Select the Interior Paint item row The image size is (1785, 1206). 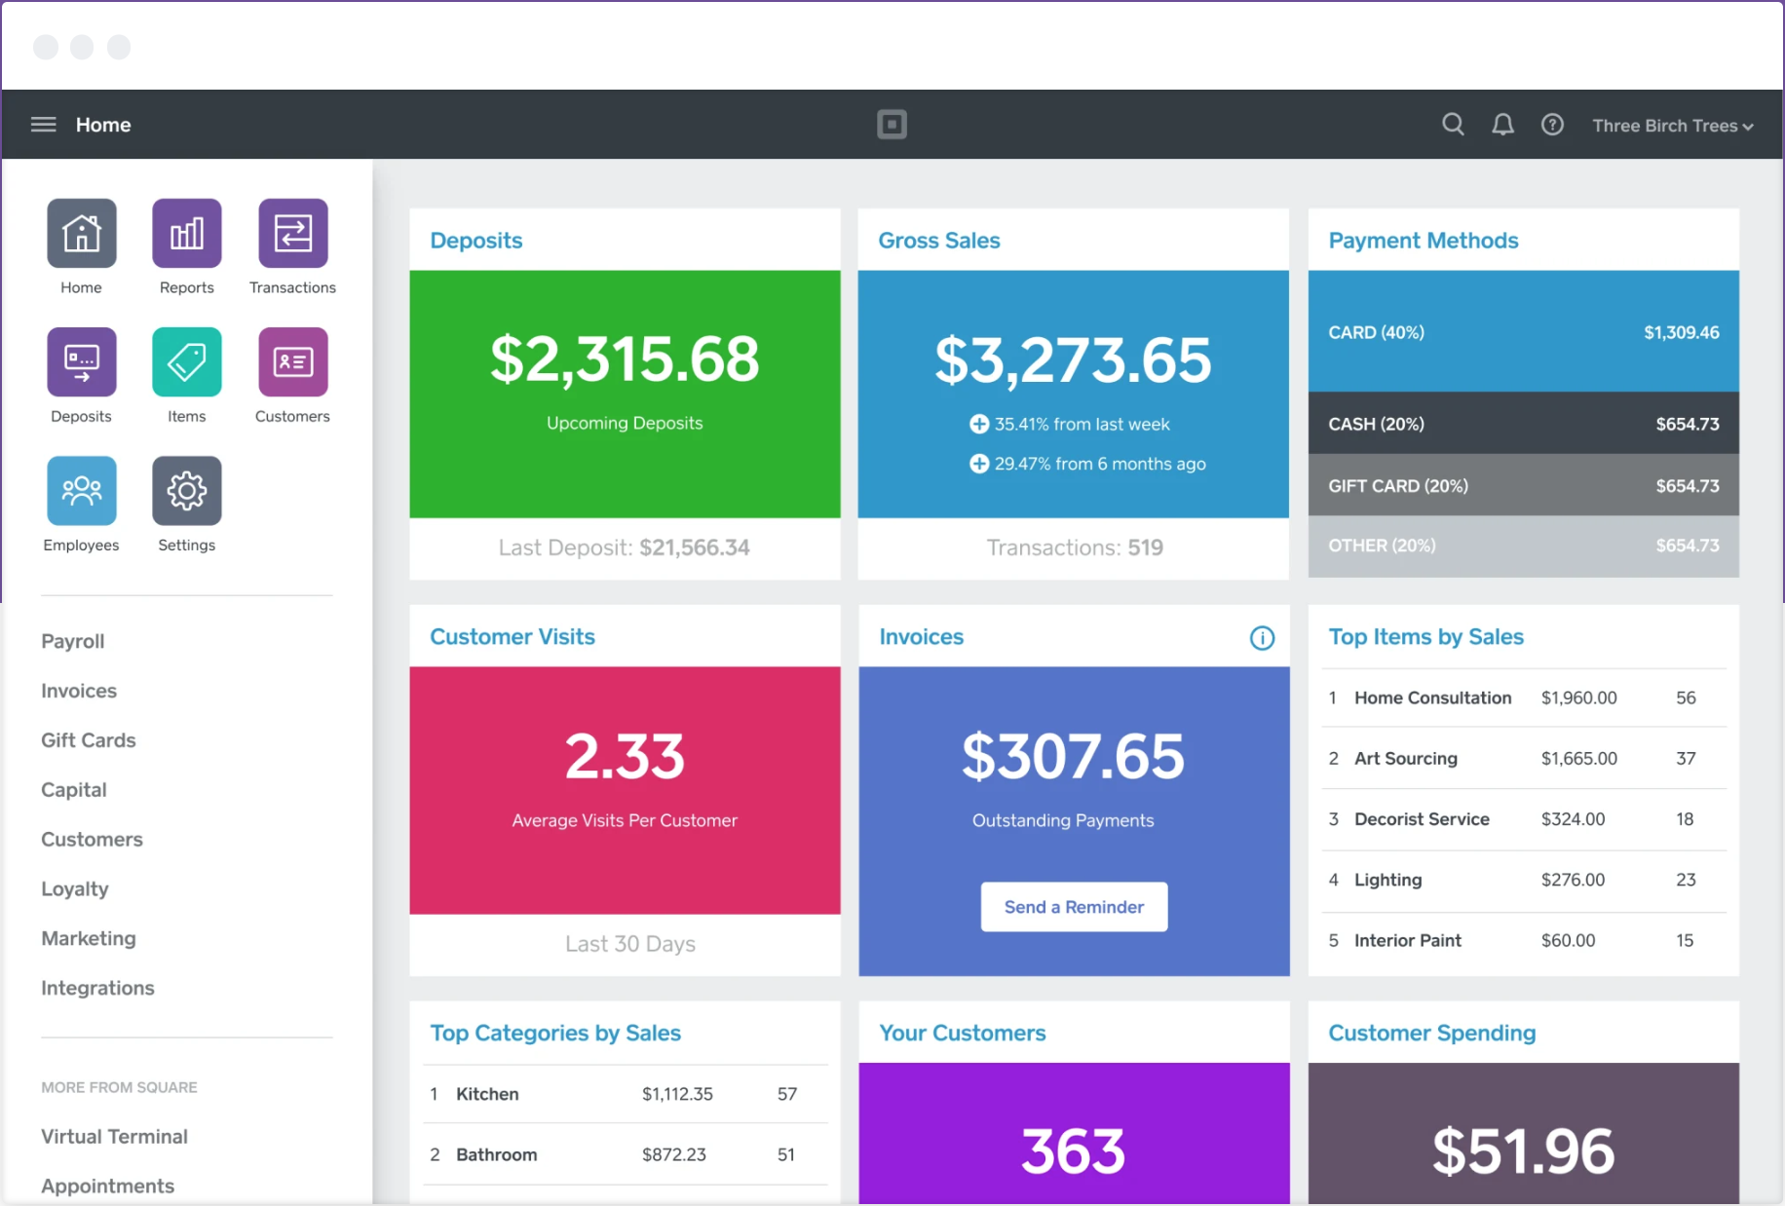(1524, 941)
